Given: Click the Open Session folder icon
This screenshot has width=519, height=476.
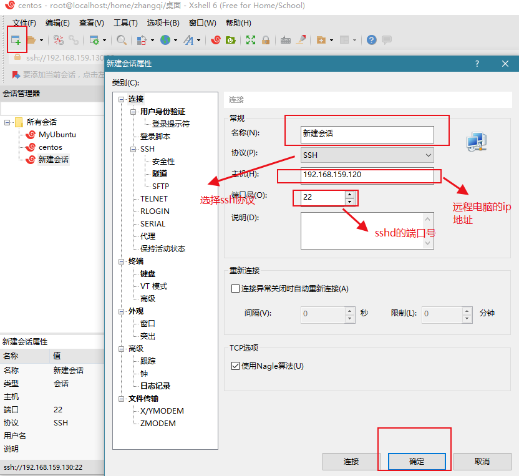Looking at the screenshot, I should 31,40.
